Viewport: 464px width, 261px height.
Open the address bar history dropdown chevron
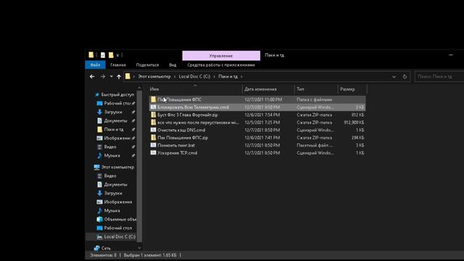(x=394, y=77)
